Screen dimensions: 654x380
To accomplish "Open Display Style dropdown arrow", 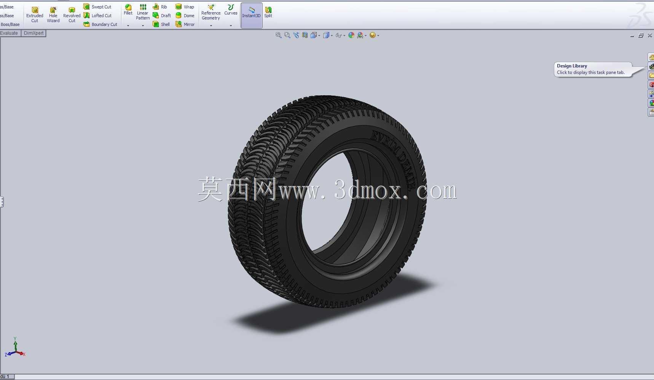I will [x=332, y=35].
